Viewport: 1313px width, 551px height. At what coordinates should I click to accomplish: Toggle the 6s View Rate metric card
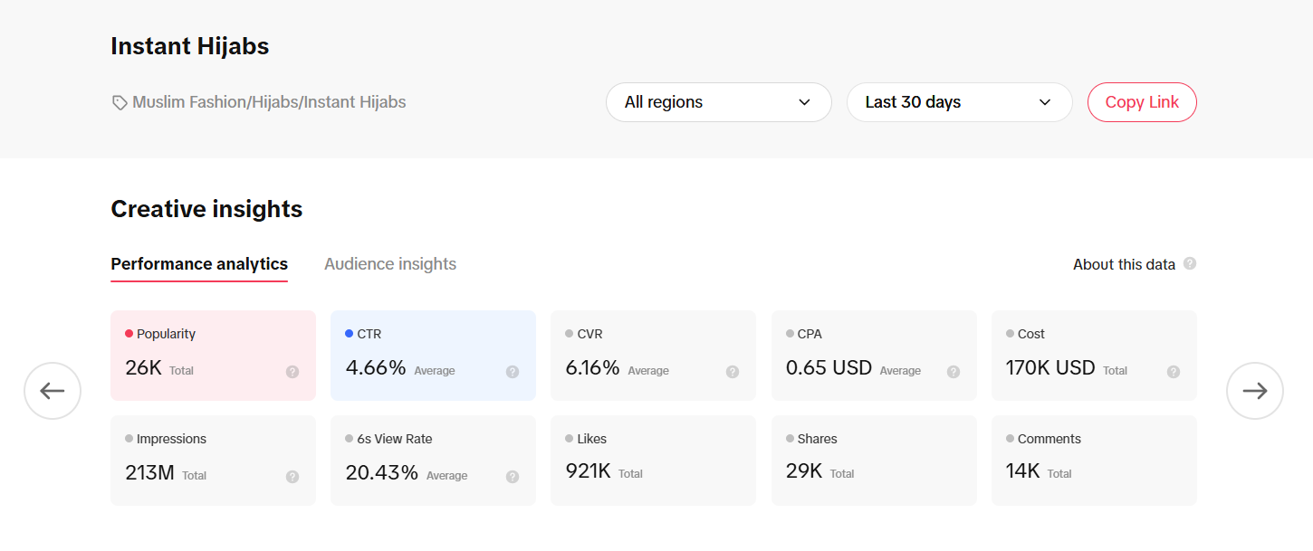[x=433, y=461]
